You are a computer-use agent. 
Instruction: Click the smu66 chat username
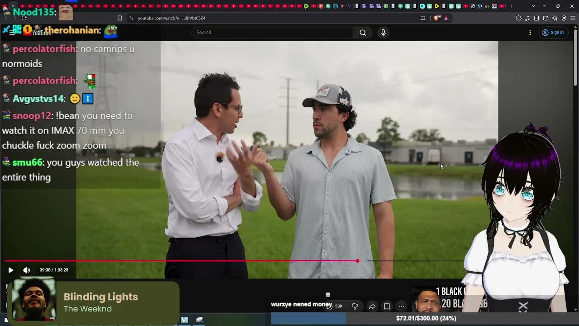[28, 163]
